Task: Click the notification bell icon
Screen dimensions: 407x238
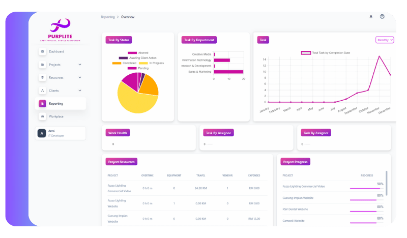Action: point(370,17)
